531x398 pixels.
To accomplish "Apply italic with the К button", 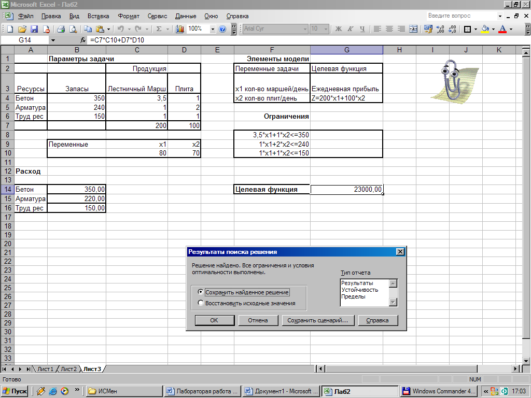I will [350, 29].
